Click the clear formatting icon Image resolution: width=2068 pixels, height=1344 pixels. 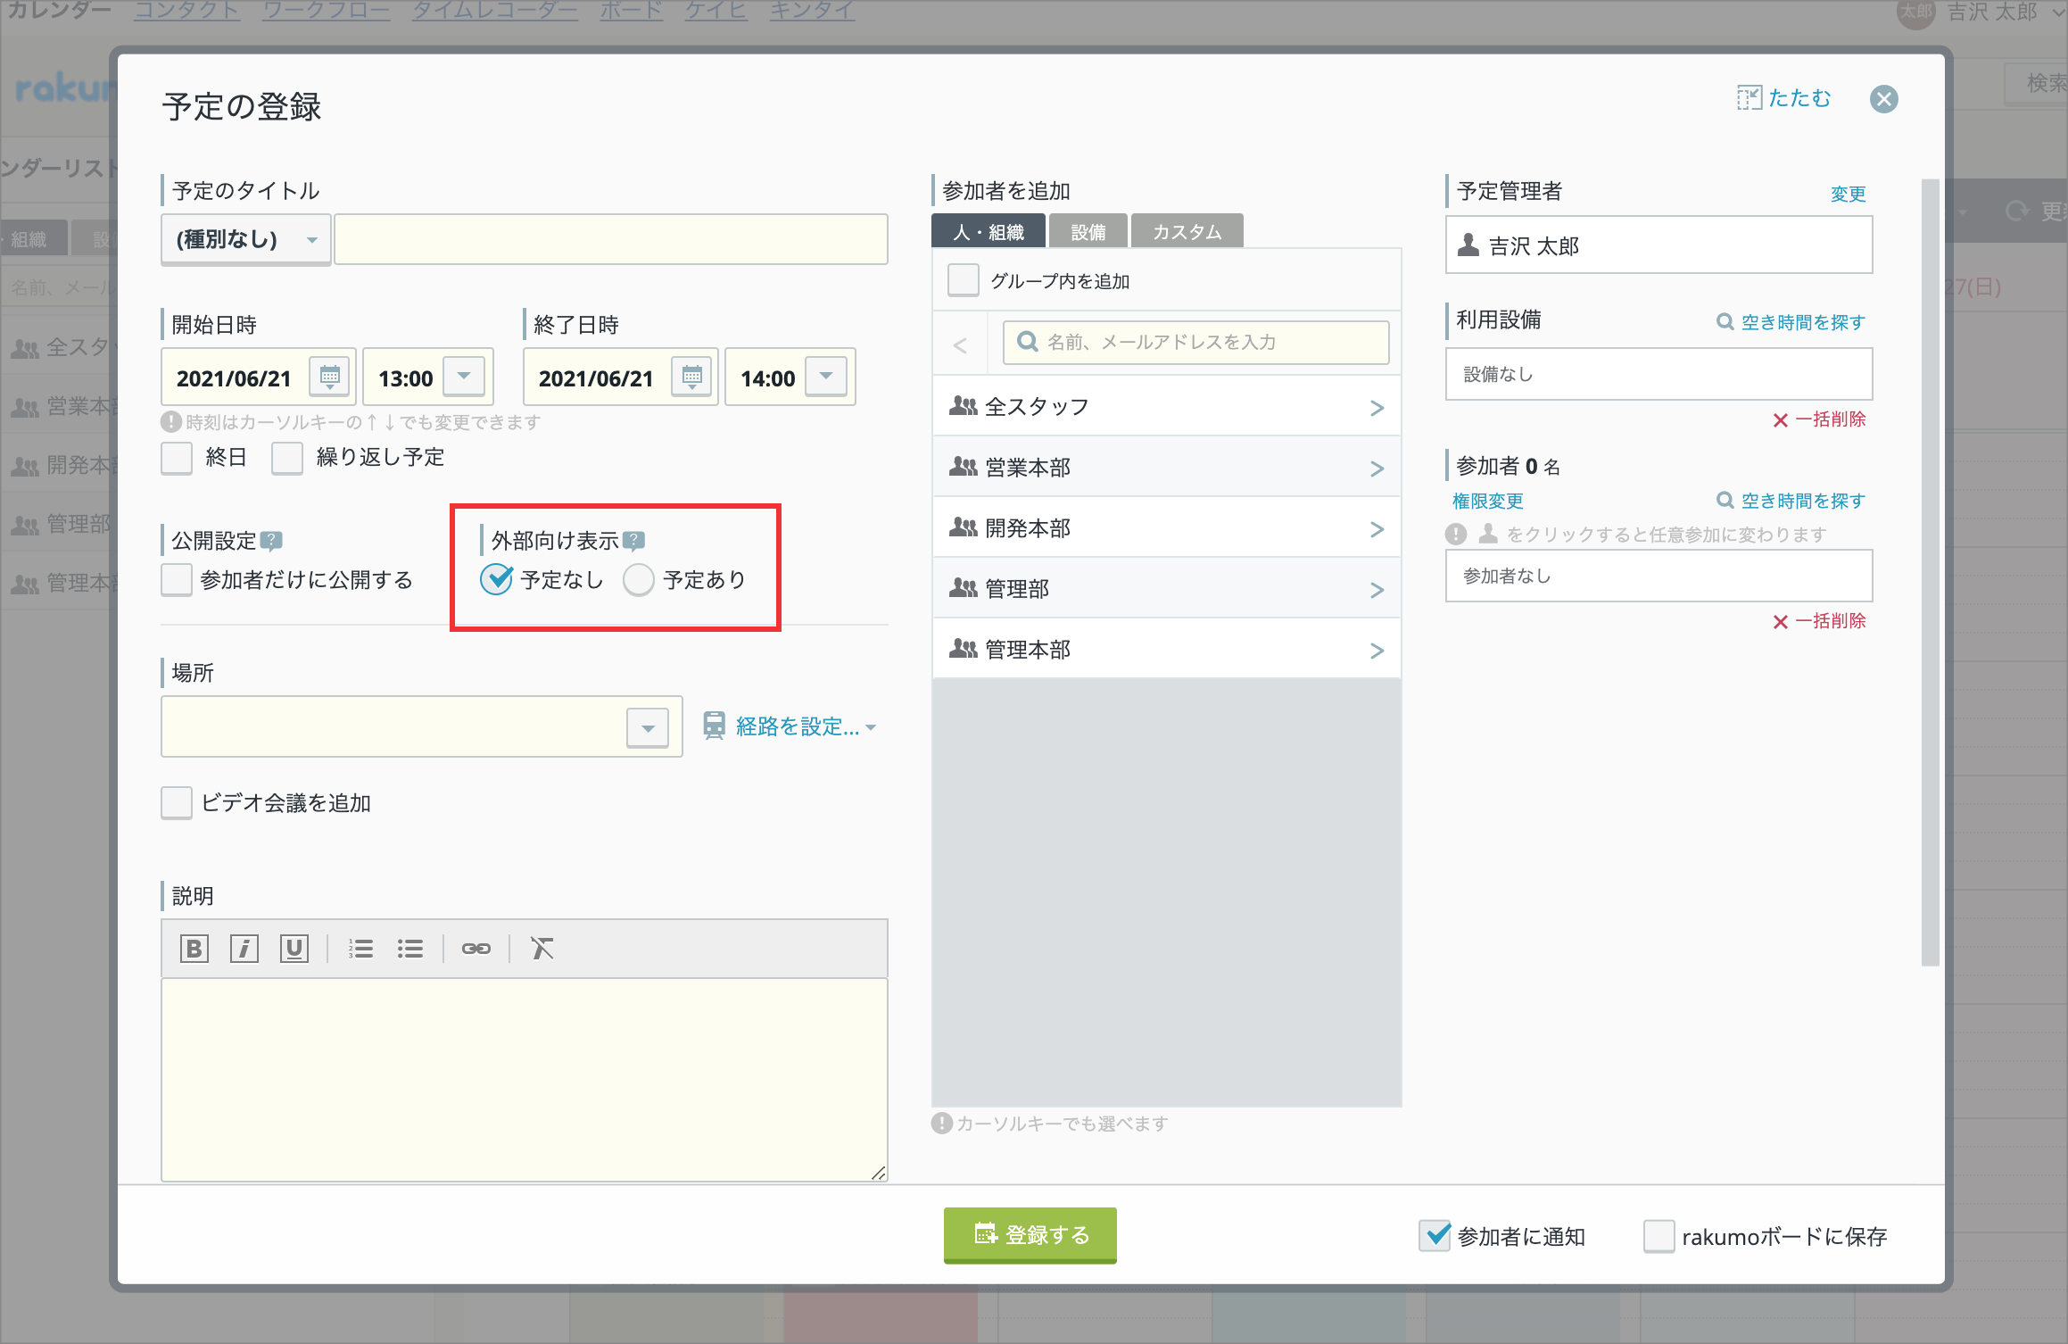tap(542, 949)
